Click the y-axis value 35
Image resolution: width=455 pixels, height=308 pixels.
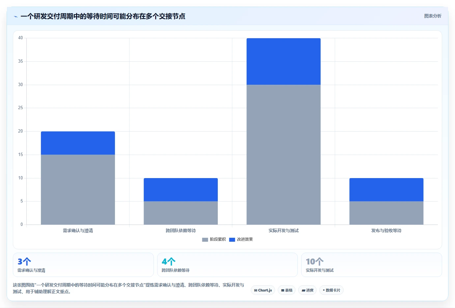coord(20,61)
